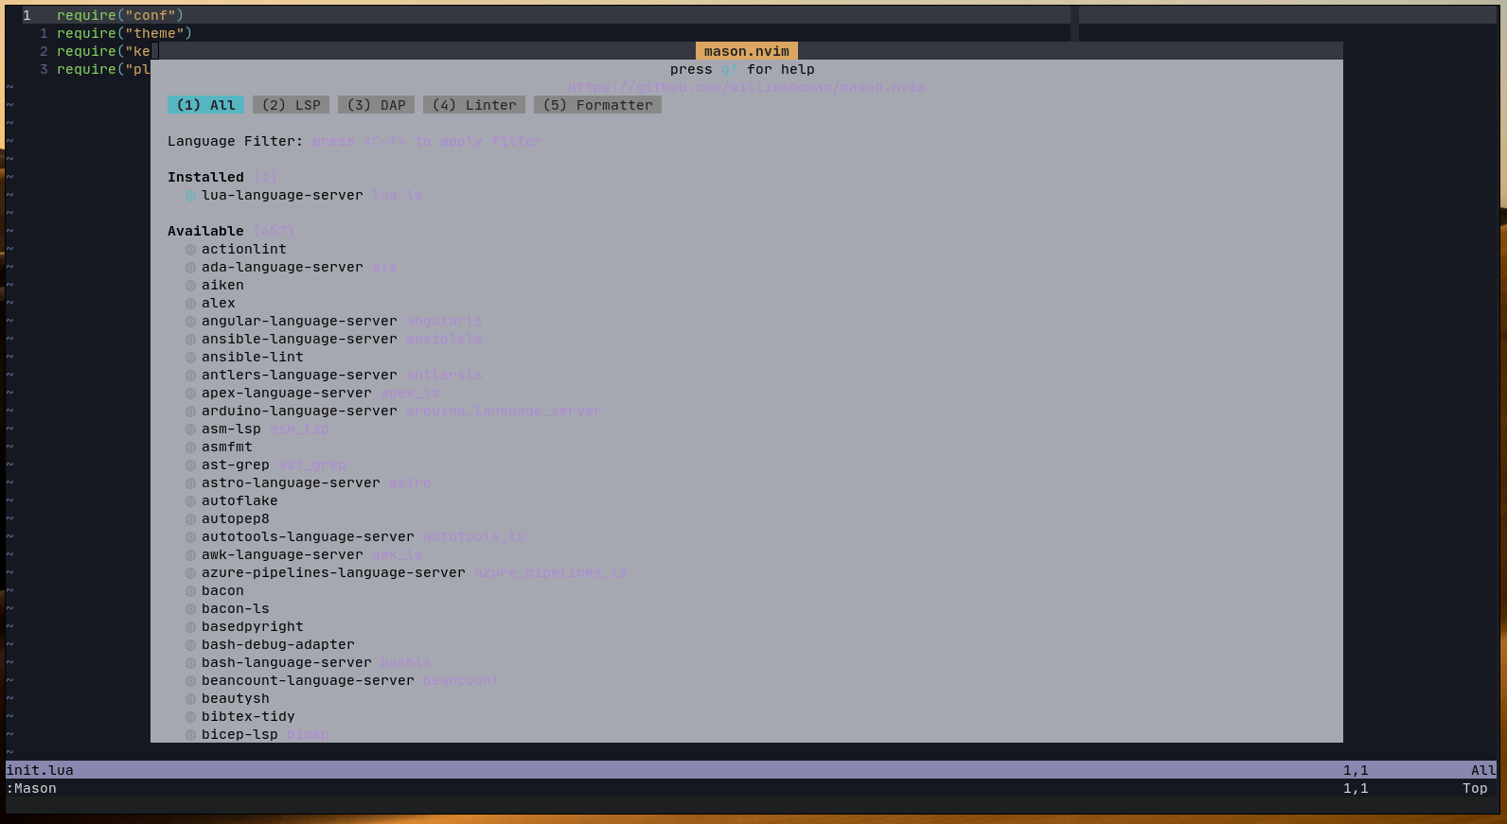1507x824 pixels.
Task: Click the package icon beside autotools-language-server
Action: (190, 537)
